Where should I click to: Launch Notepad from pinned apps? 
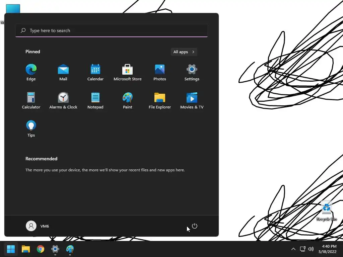coord(95,100)
